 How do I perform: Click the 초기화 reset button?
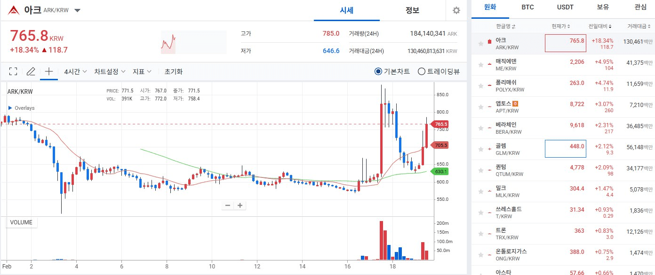[x=173, y=72]
